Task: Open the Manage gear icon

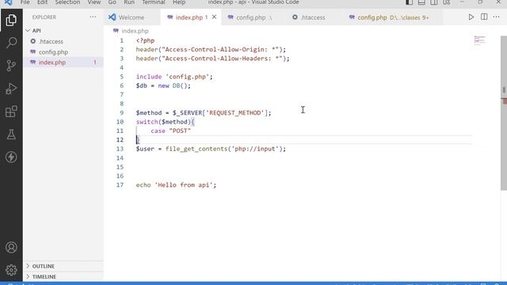Action: 11,270
